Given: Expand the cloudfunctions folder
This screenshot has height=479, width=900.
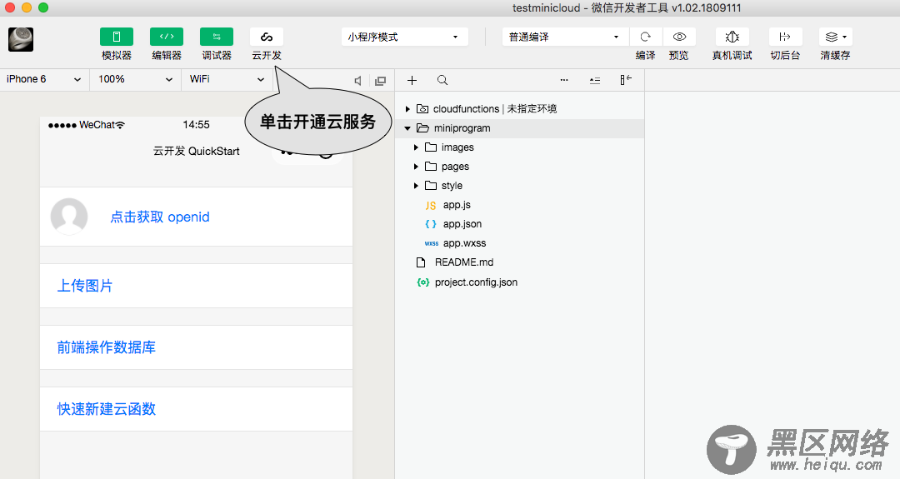Looking at the screenshot, I should [x=407, y=109].
